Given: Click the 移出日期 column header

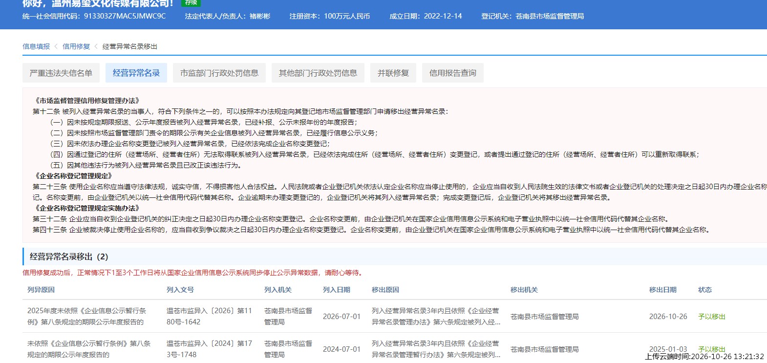Looking at the screenshot, I should click(663, 290).
